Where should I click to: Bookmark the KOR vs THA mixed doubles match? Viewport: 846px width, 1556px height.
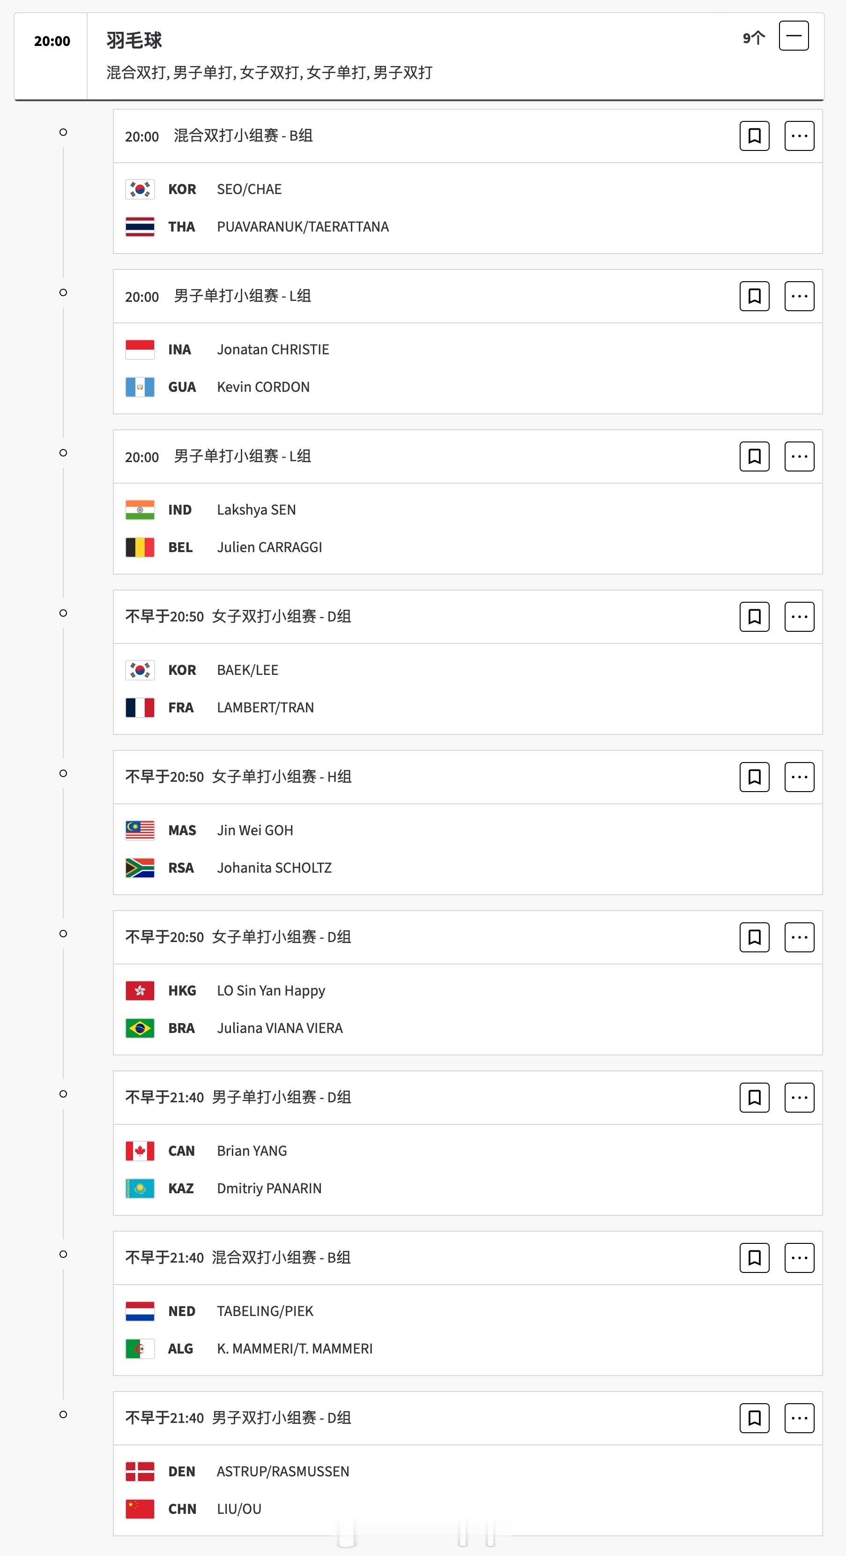pyautogui.click(x=754, y=136)
